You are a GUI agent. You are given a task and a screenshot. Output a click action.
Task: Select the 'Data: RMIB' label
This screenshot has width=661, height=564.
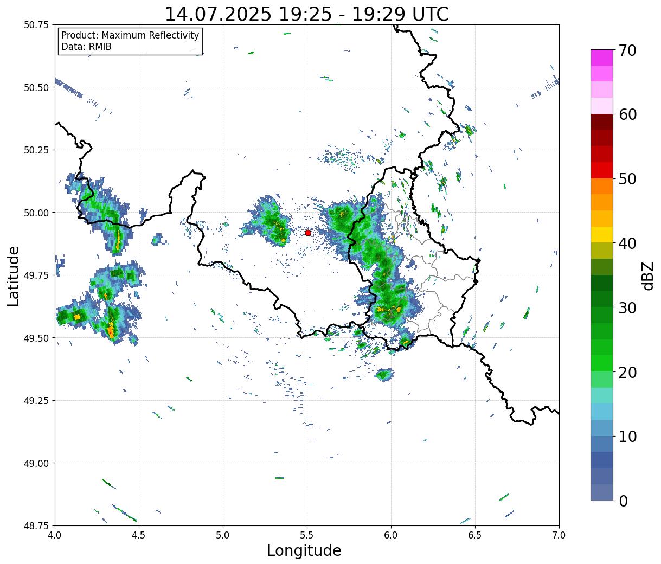86,47
